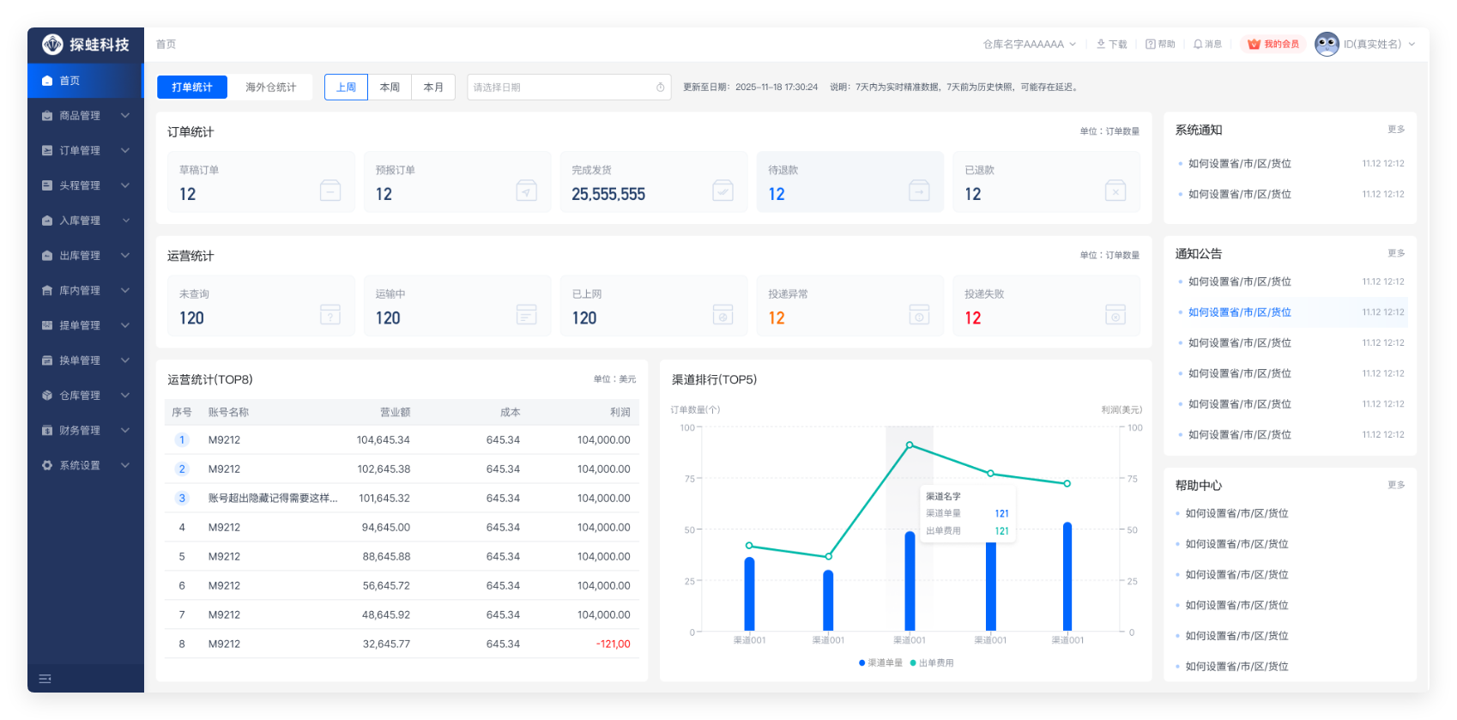
Task: Click 更多 in 系统通知 panel
Action: tap(1396, 130)
